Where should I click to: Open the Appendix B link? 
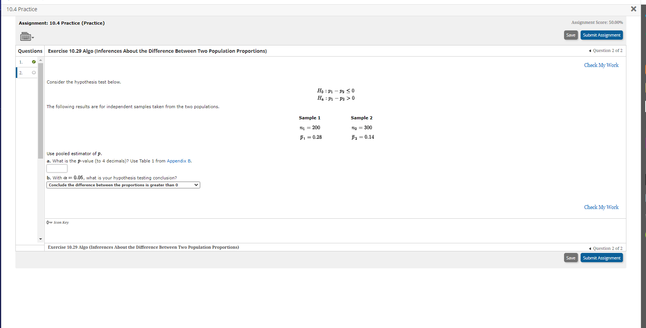pyautogui.click(x=179, y=161)
